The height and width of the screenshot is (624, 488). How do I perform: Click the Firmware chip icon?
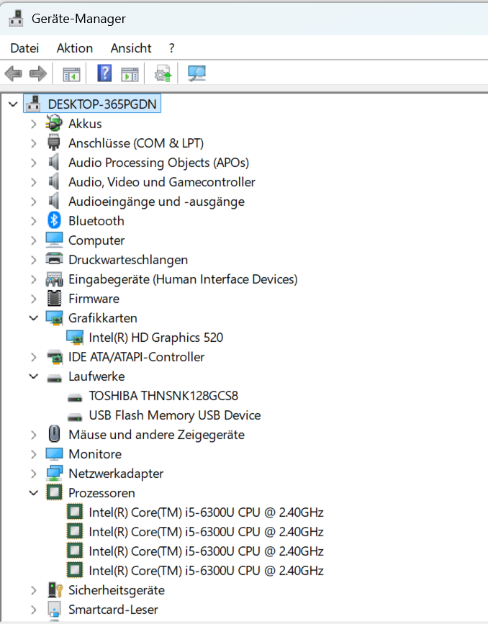pyautogui.click(x=54, y=299)
